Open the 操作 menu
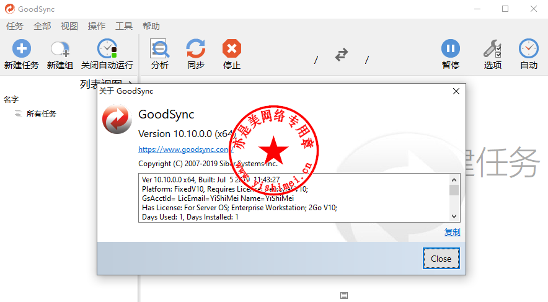The height and width of the screenshot is (302, 548). pyautogui.click(x=97, y=26)
